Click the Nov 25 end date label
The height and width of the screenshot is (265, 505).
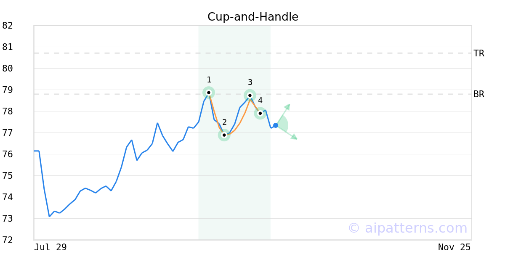coord(454,247)
